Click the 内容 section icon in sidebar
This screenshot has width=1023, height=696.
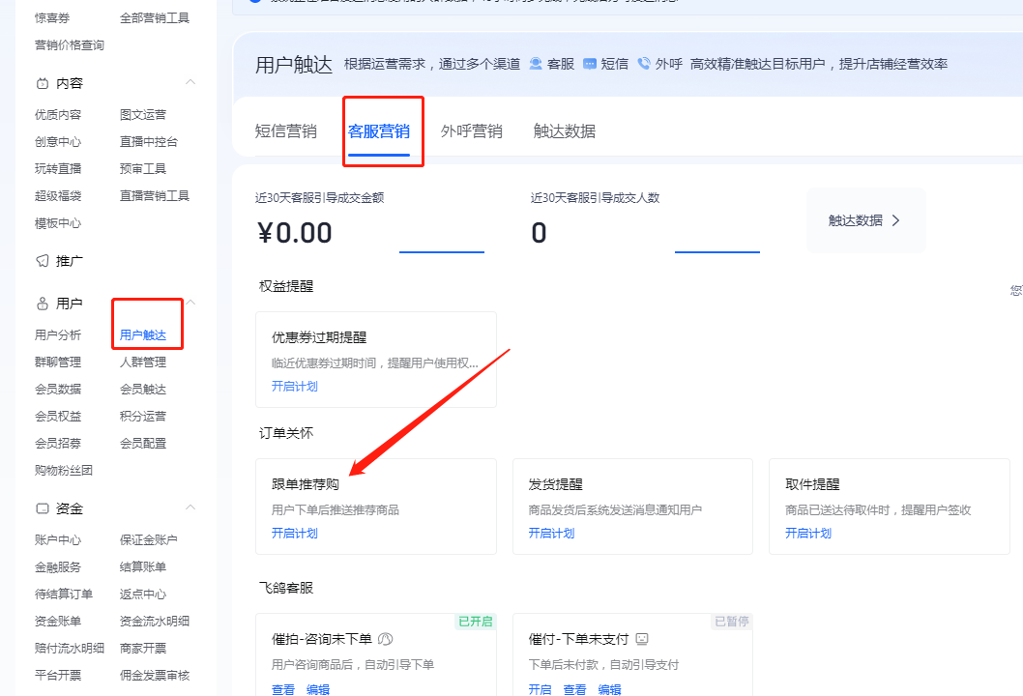click(x=41, y=83)
